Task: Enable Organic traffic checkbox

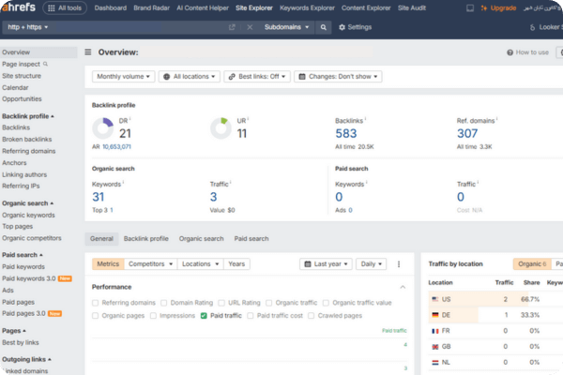Action: (269, 303)
